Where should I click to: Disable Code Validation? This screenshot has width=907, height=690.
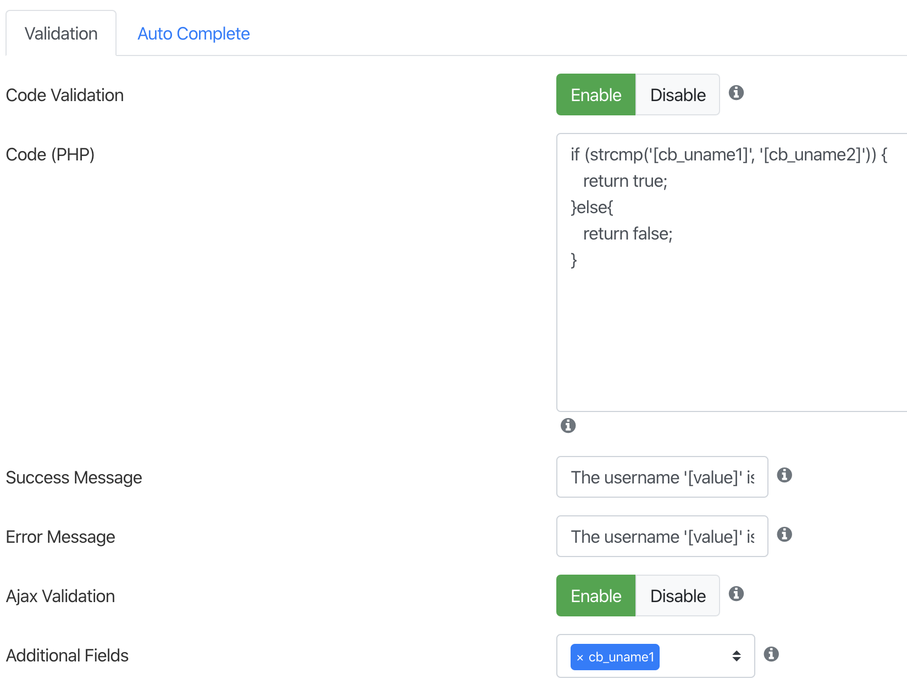point(678,94)
